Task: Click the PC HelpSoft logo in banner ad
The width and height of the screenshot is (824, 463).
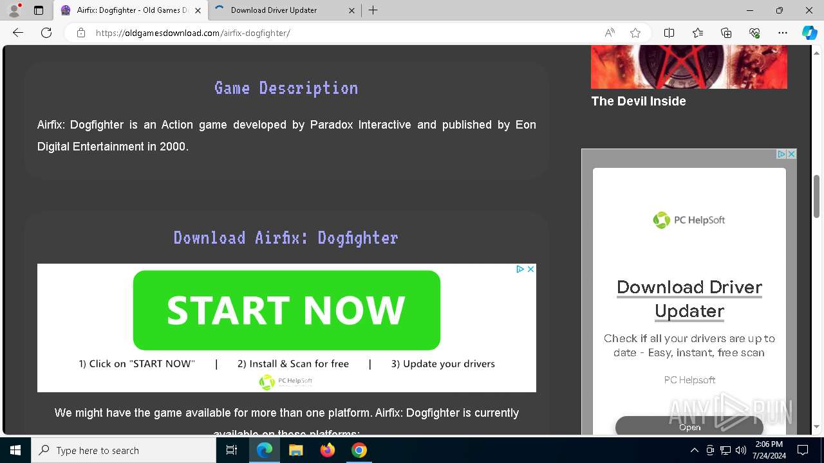Action: click(x=285, y=381)
